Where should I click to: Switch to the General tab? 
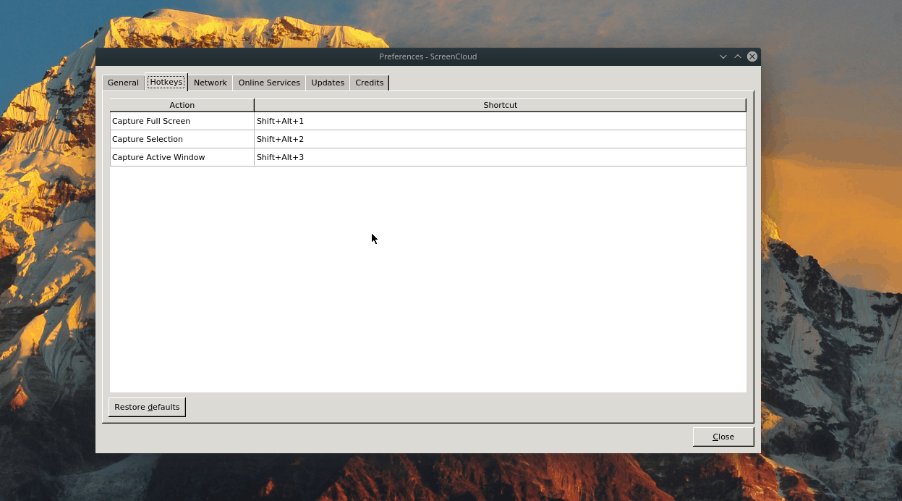[123, 83]
